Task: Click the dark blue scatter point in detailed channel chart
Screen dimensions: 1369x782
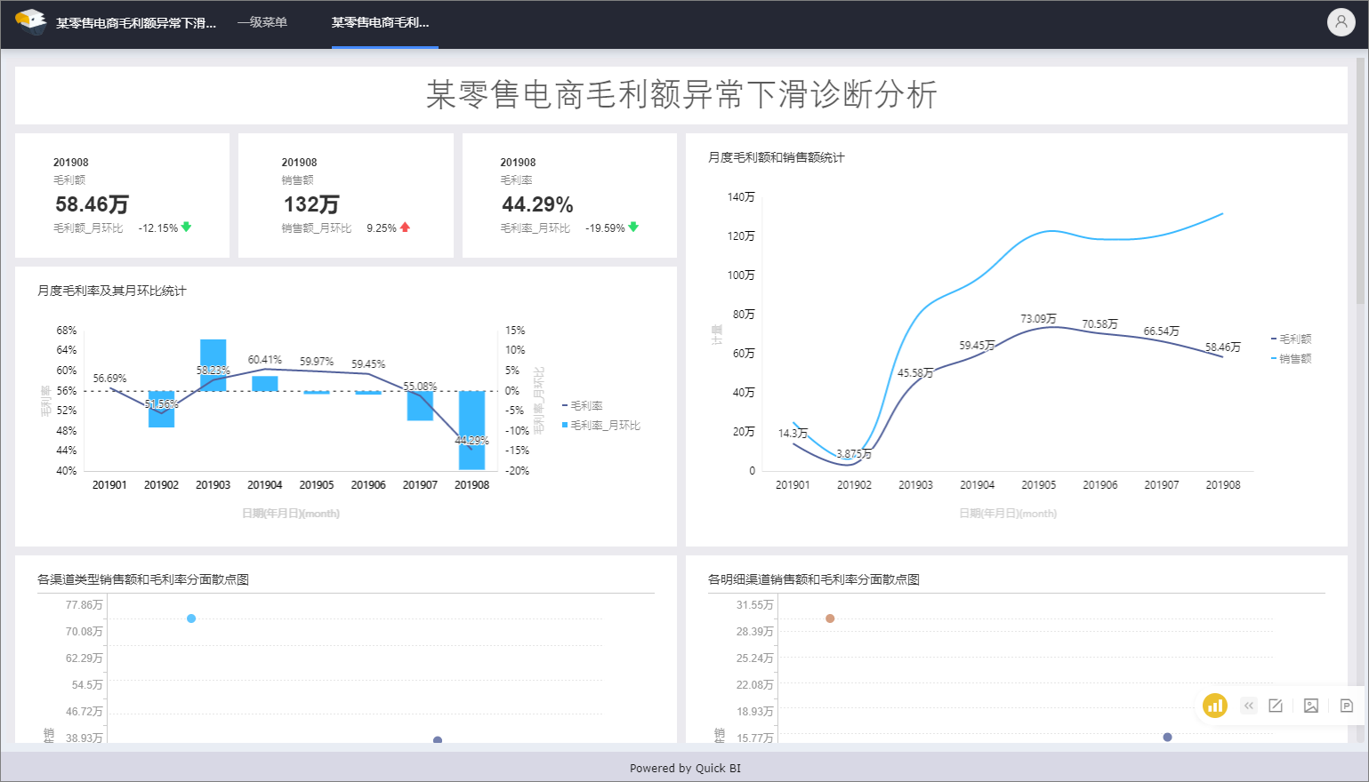Action: coord(1168,738)
